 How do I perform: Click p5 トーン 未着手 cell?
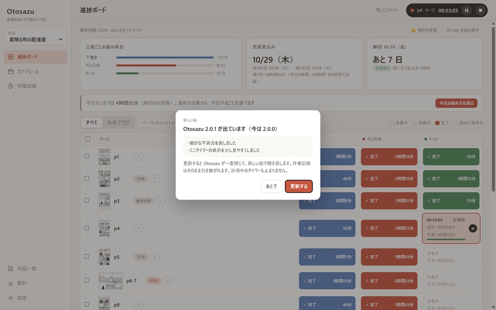451,257
